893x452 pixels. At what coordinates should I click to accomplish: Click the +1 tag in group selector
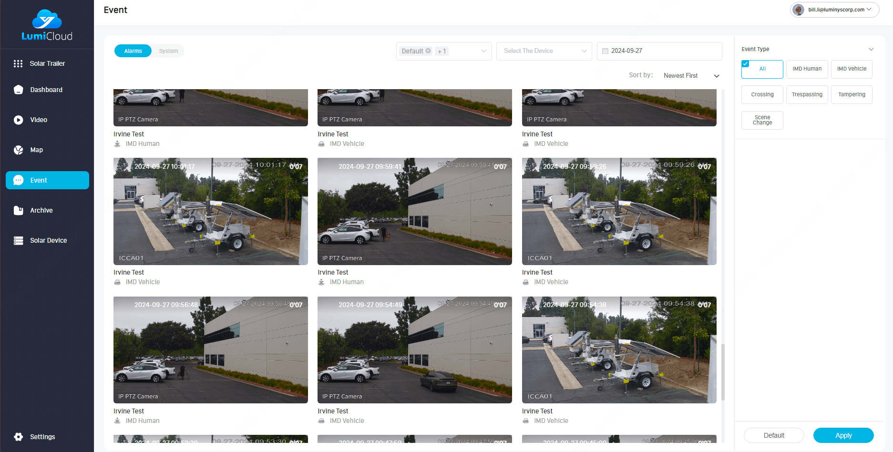pos(441,51)
